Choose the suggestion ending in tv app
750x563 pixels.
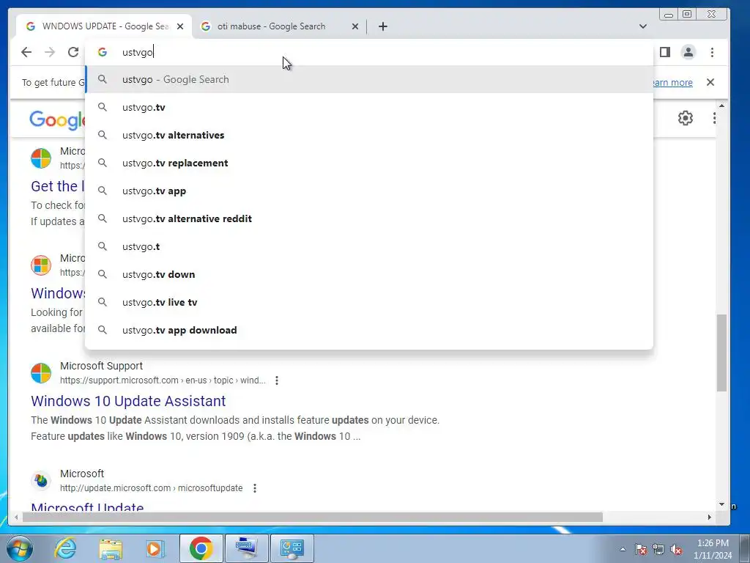[369, 191]
